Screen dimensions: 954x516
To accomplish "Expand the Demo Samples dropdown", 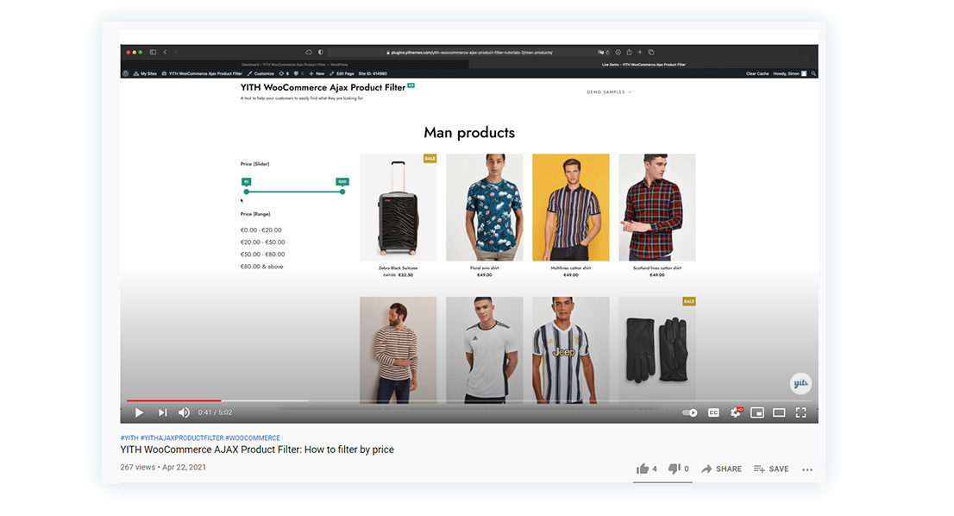I will point(609,91).
